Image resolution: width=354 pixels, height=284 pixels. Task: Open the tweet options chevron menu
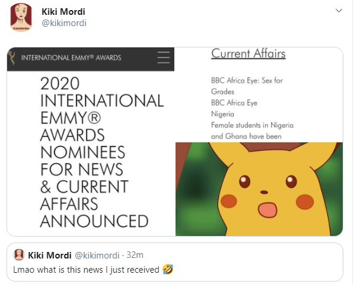point(339,11)
